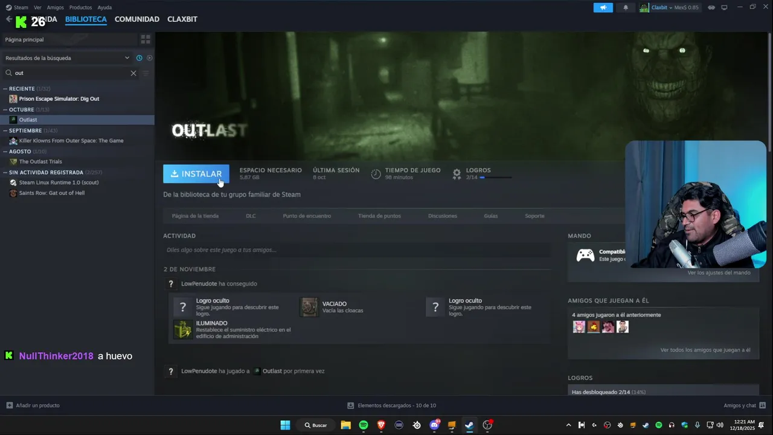This screenshot has height=435, width=773.
Task: Toggle show ready-to-play games filter
Action: click(149, 58)
